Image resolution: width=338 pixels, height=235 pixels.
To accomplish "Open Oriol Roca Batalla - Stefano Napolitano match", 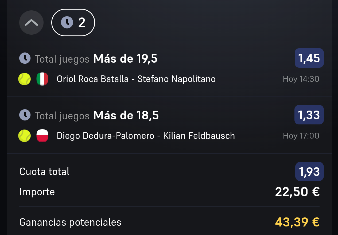I will point(136,79).
